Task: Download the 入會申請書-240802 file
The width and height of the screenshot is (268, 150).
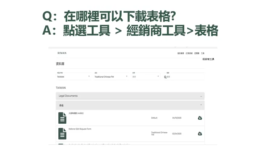Action: click(200, 118)
